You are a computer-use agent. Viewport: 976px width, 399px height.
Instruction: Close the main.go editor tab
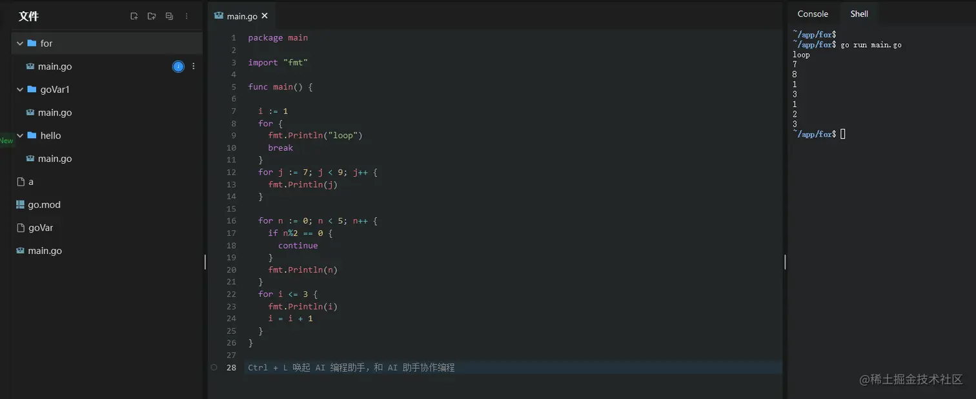pos(265,16)
